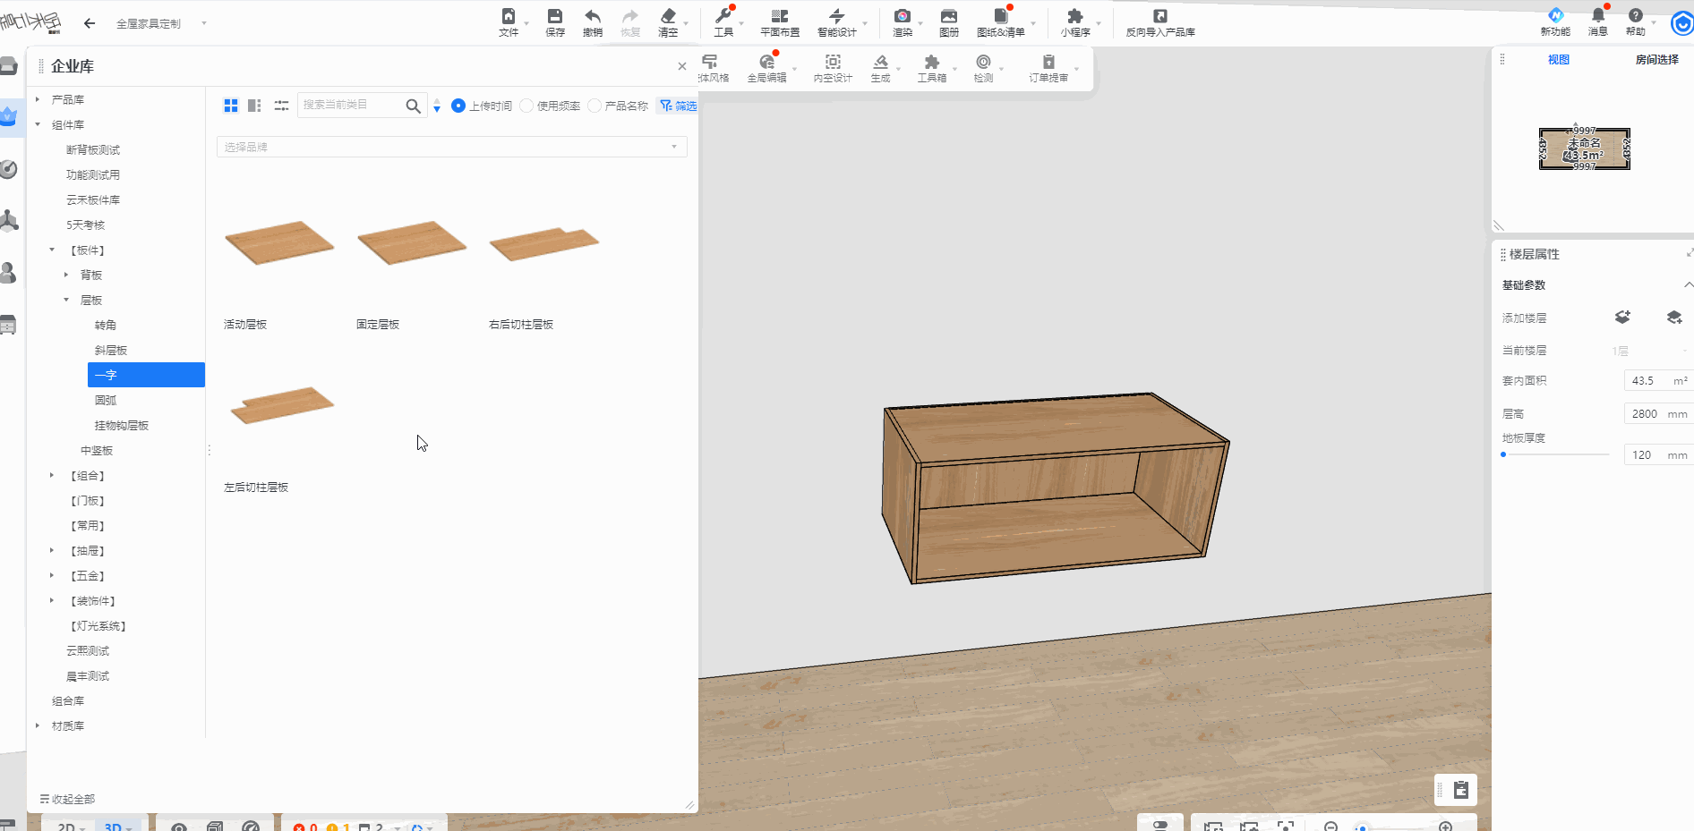Expand the 【抽屉】 tree category
The image size is (1694, 831).
pyautogui.click(x=52, y=551)
